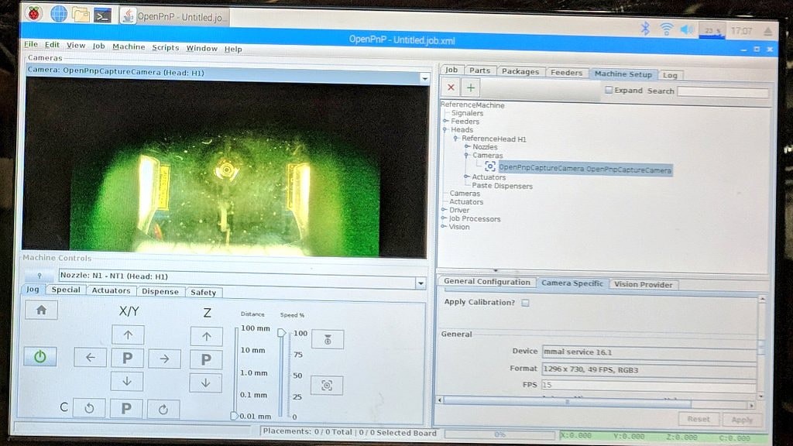793x446 pixels.
Task: Expand the Feeders tree node
Action: pyautogui.click(x=445, y=122)
